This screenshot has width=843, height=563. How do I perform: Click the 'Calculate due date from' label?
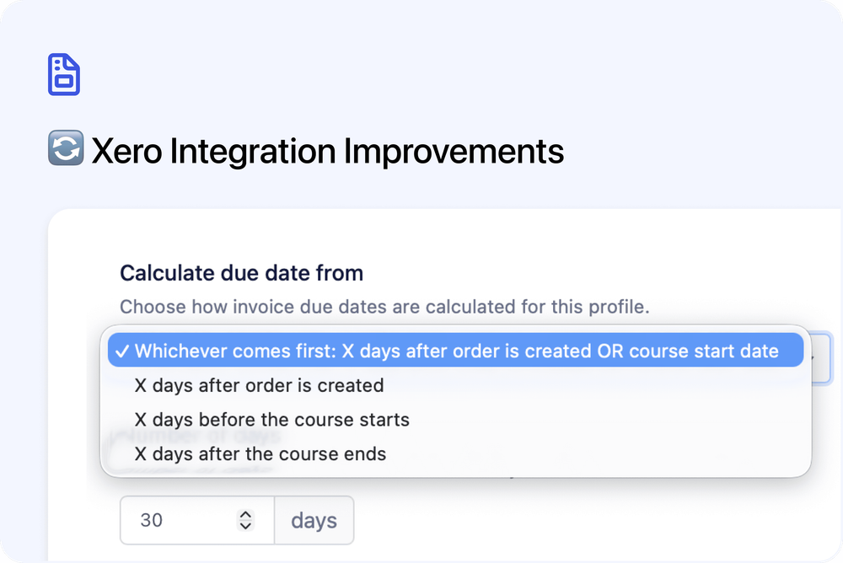242,273
